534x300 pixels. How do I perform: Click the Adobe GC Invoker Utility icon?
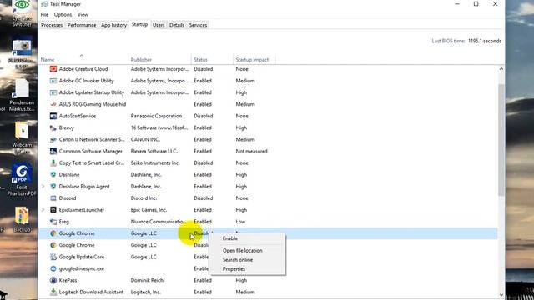tap(53, 81)
